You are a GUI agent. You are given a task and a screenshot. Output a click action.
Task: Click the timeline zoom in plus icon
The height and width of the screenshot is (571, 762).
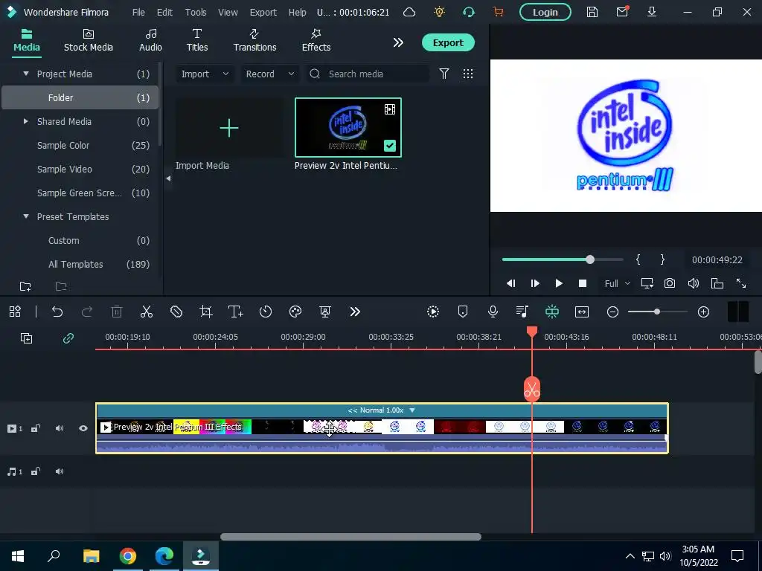point(704,312)
